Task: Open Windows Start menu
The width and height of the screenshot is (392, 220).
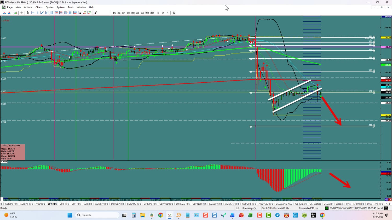Action: click(x=70, y=215)
